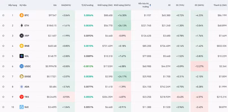This screenshot has width=228, height=112.
Task: Click the USDC coin icon
Action: coord(21,66)
